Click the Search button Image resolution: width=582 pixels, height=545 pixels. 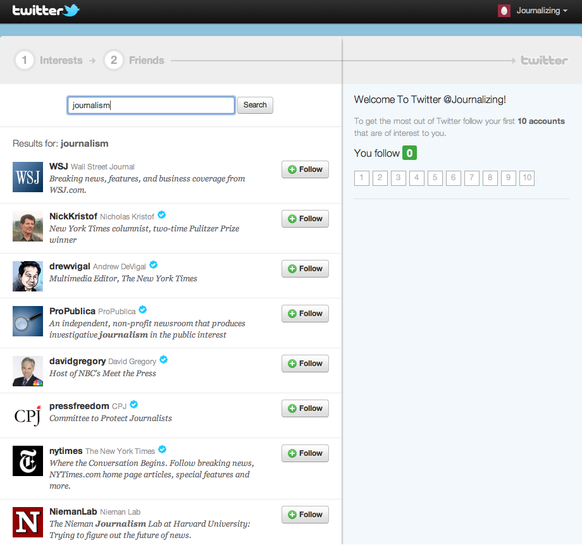click(255, 106)
